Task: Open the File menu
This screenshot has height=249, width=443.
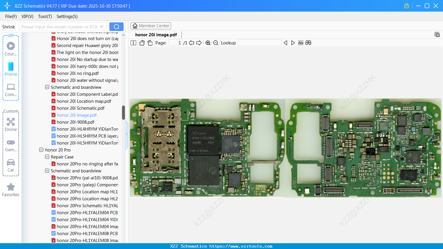Action: coord(11,17)
